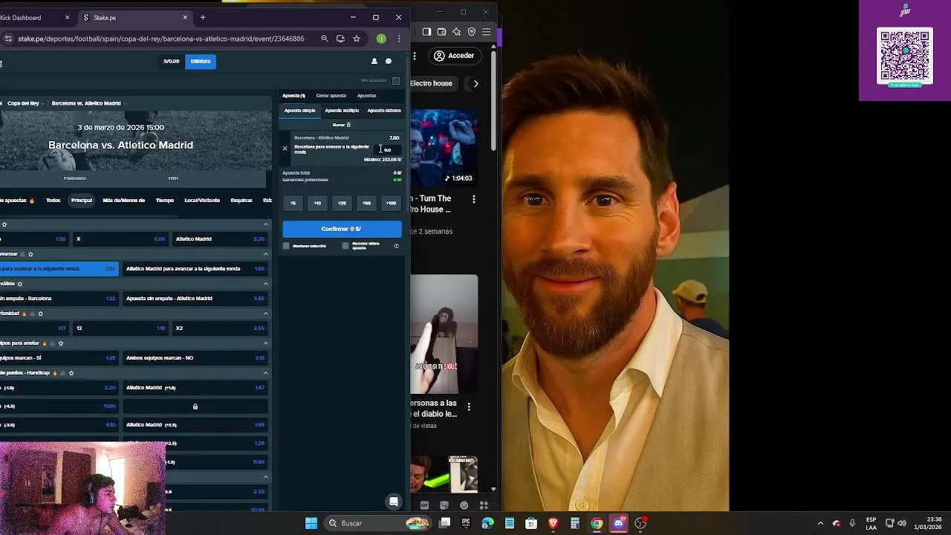Collapse the oportunidad market chevron
Image resolution: width=951 pixels, height=535 pixels.
tap(265, 314)
